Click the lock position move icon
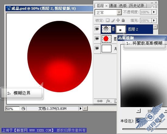 [x=118, y=20]
